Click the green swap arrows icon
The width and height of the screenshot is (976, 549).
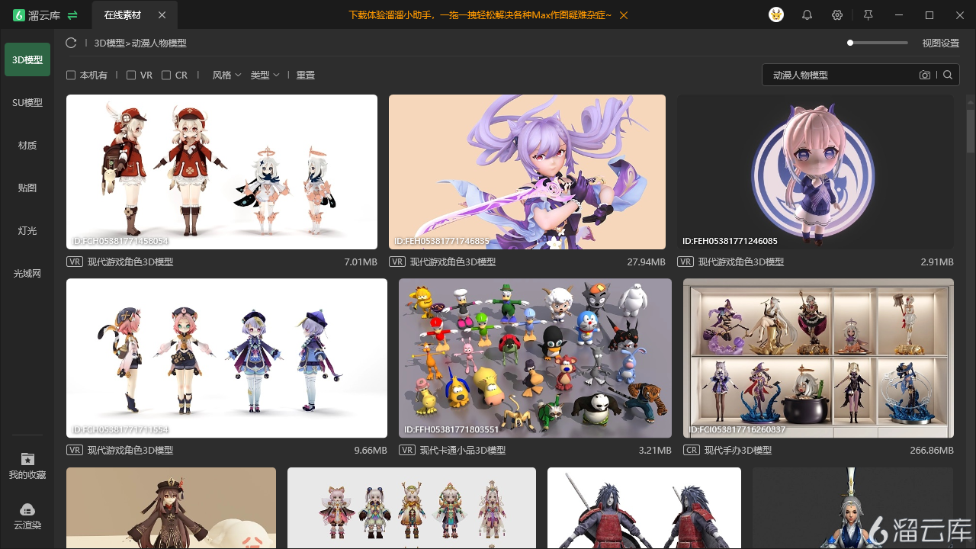tap(72, 15)
